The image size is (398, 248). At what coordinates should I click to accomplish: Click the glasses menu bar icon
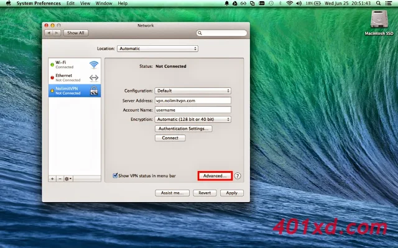pos(243,3)
